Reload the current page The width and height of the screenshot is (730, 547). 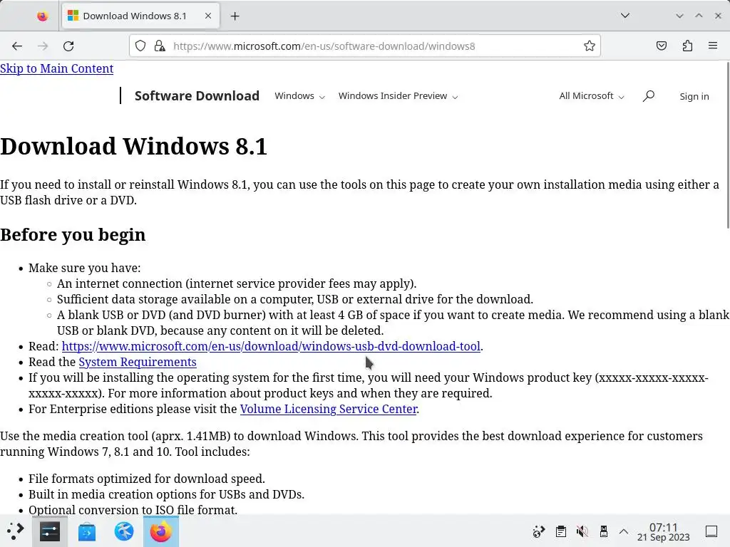pyautogui.click(x=68, y=46)
